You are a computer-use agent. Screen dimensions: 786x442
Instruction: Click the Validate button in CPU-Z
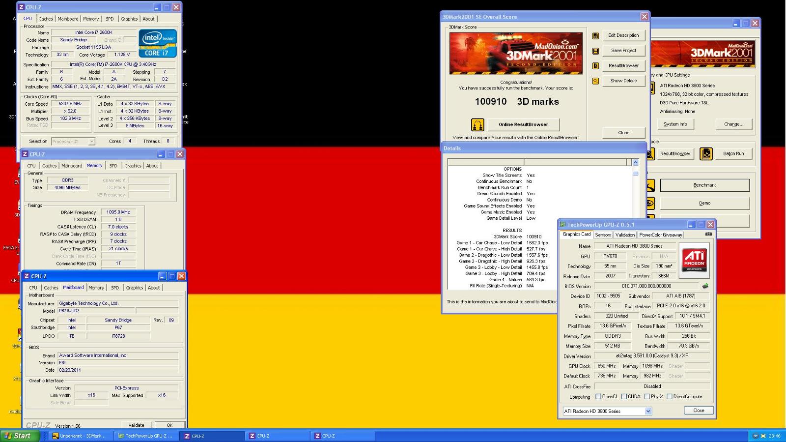[137, 425]
